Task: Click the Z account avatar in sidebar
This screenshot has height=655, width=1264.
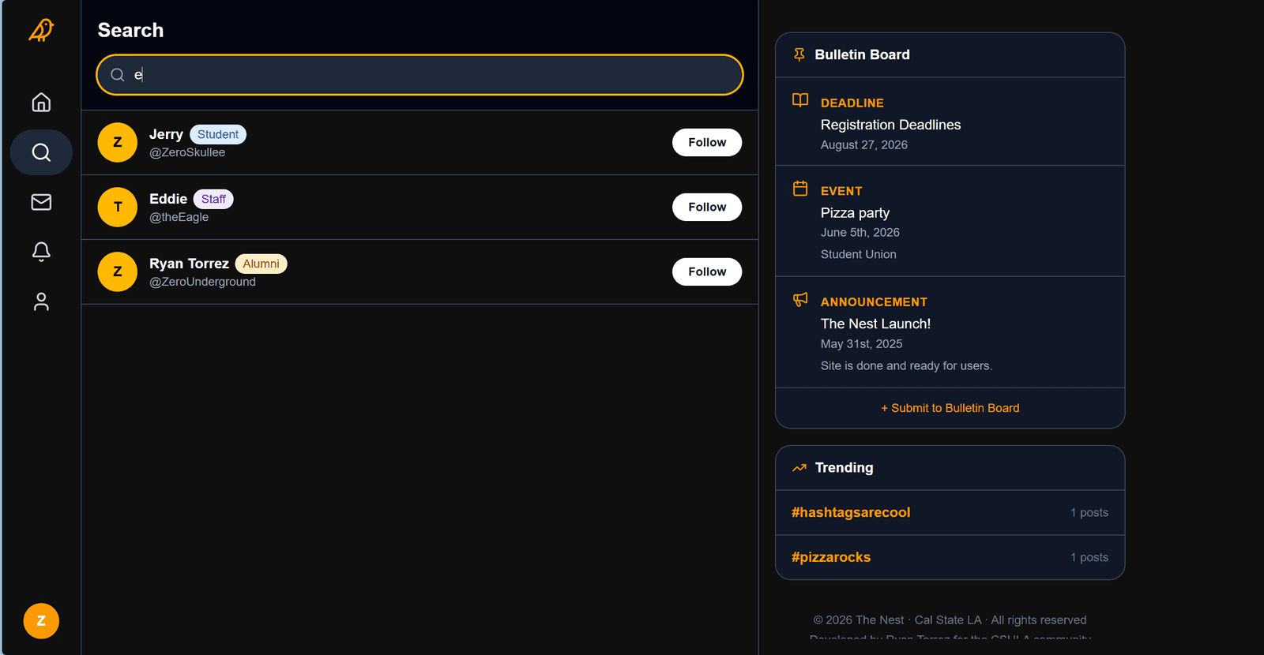Action: pos(41,621)
